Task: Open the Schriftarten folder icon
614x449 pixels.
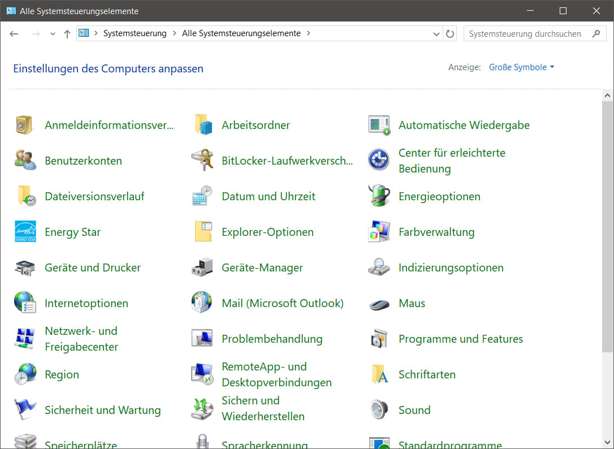Action: (379, 374)
